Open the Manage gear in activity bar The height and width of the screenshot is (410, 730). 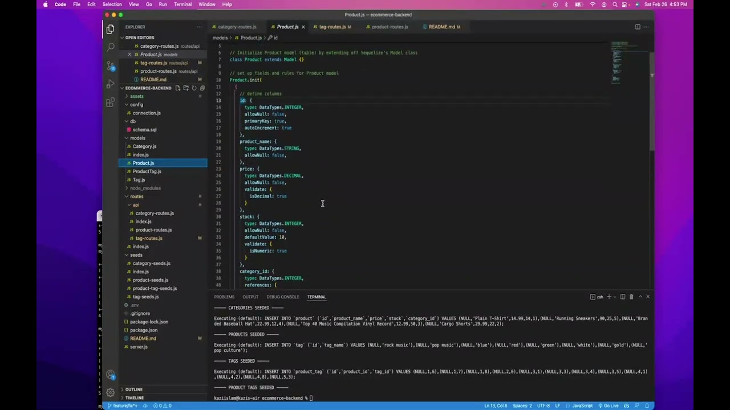110,392
